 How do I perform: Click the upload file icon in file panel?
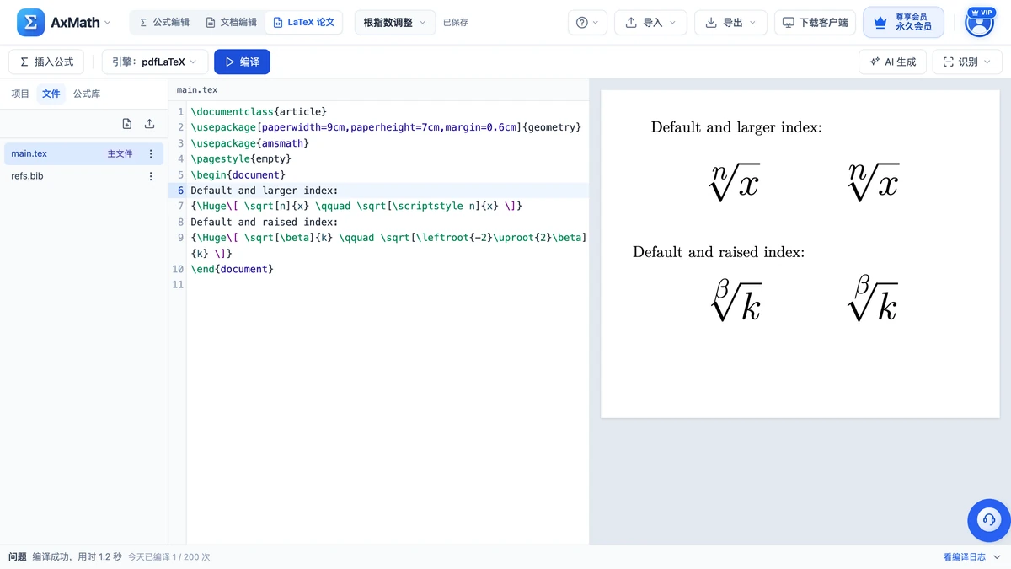pyautogui.click(x=149, y=124)
